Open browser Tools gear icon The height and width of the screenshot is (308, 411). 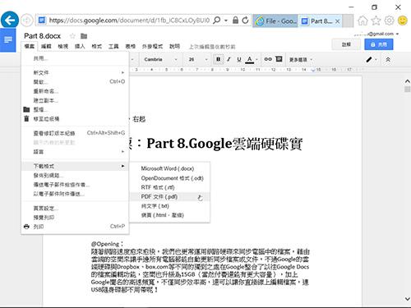(x=389, y=21)
